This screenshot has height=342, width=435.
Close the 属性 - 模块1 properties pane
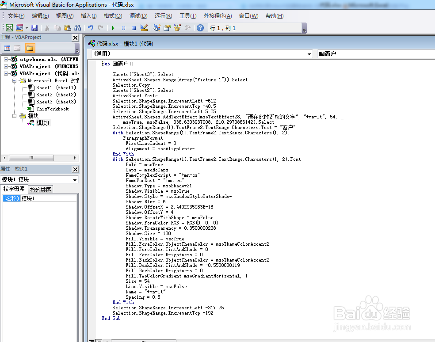75,169
